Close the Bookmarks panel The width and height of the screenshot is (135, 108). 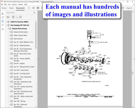[x=34, y=13]
